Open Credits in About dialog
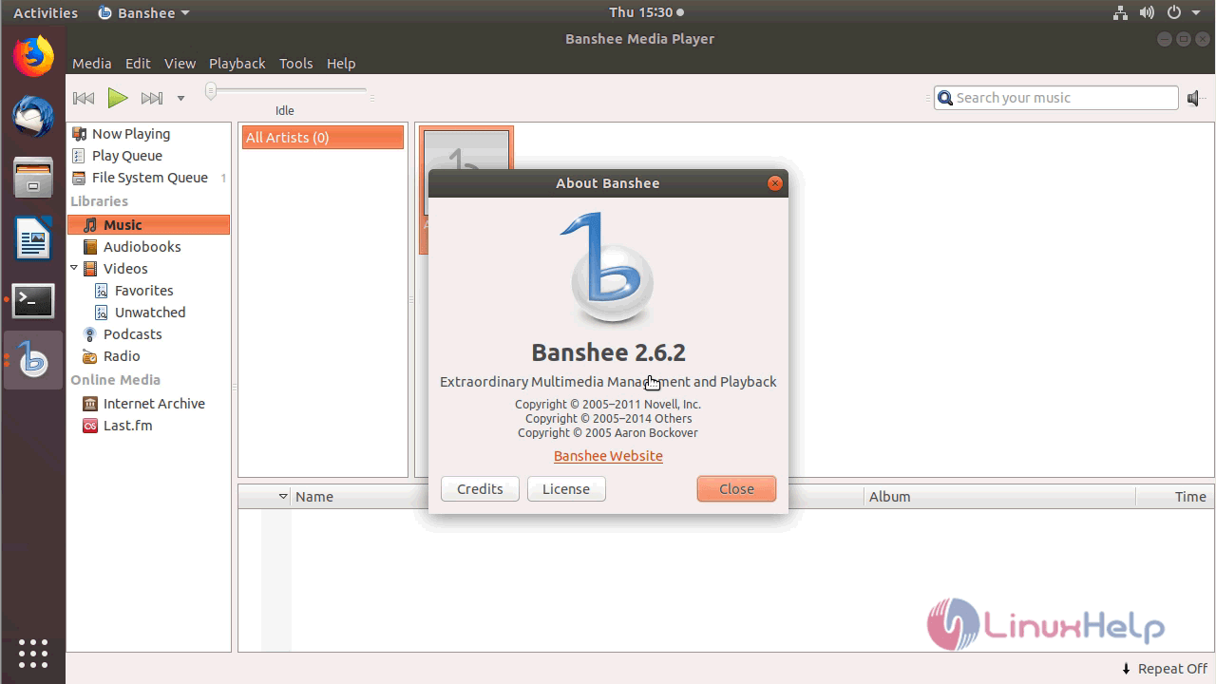 coord(480,489)
